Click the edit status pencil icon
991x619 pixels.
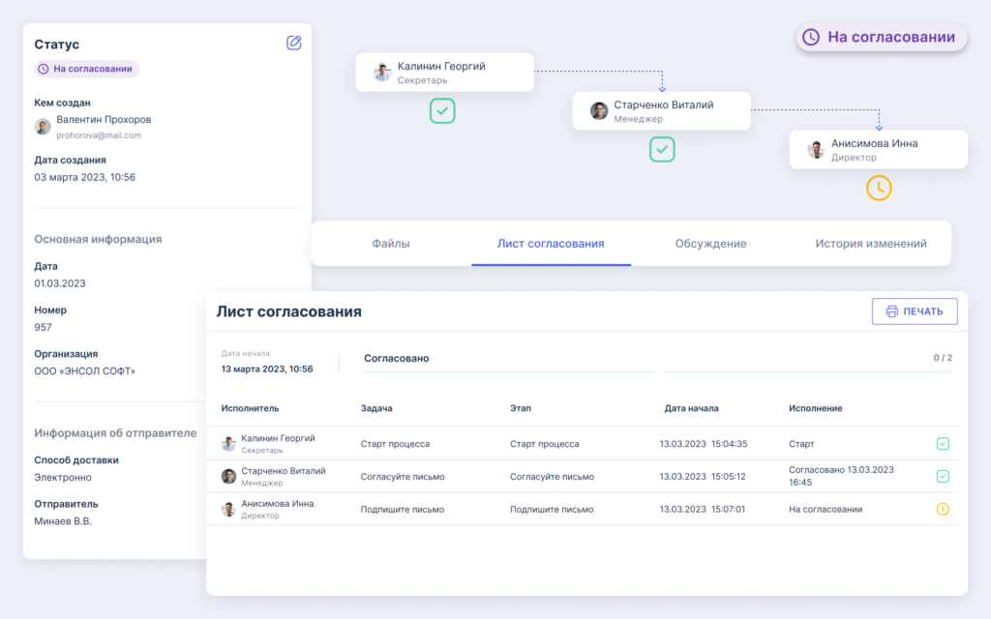[294, 43]
